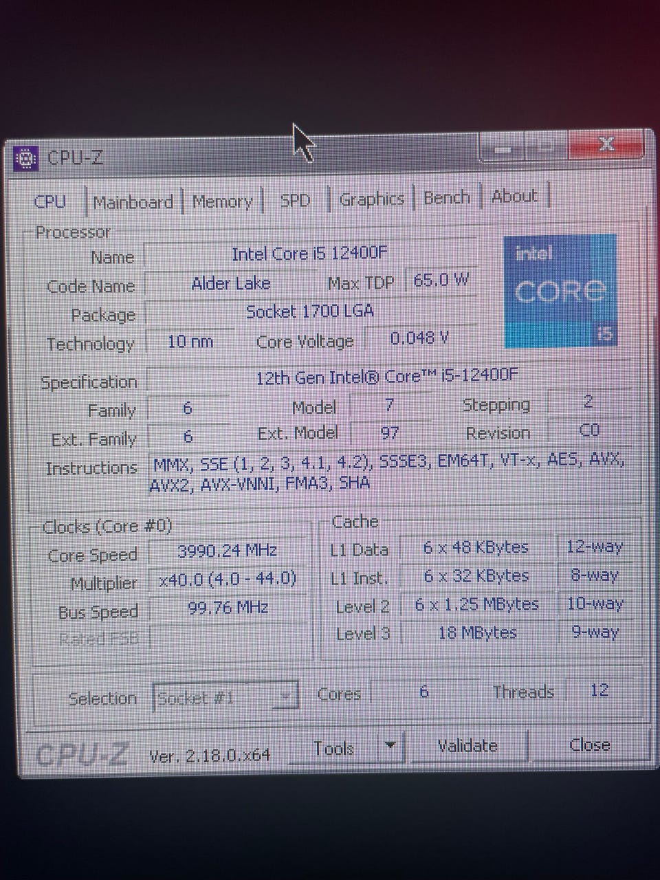Click the Intel Core i5 logo badge
660x880 pixels.
coord(560,291)
